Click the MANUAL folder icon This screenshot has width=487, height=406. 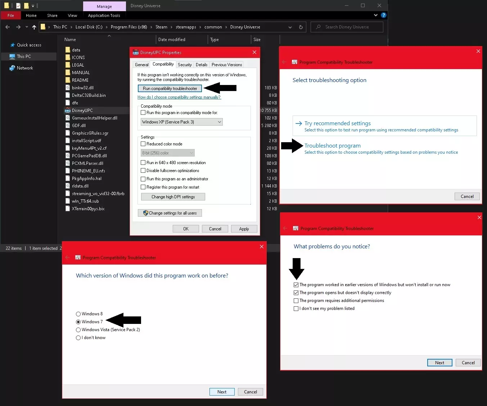[x=68, y=73]
